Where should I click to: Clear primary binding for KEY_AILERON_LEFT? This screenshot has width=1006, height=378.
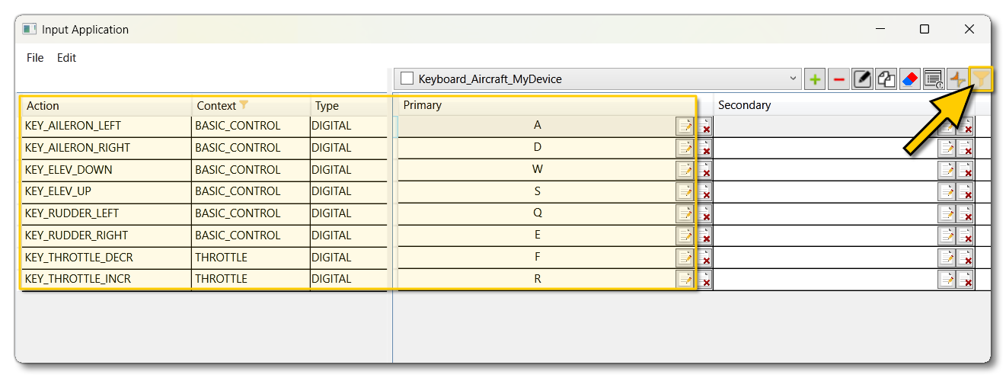(704, 127)
